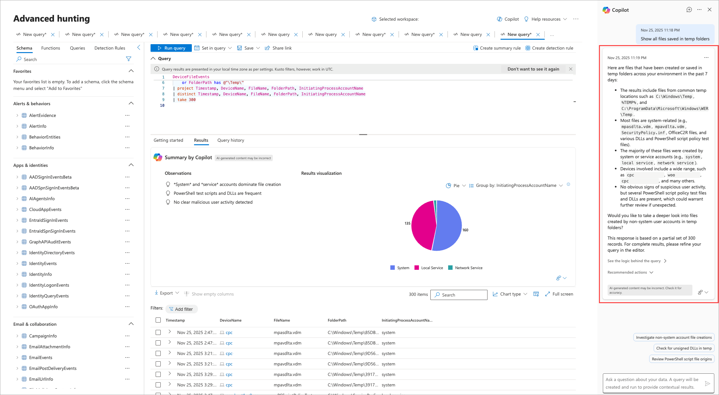The width and height of the screenshot is (719, 395).
Task: Start a new Copilot chat icon
Action: click(689, 10)
